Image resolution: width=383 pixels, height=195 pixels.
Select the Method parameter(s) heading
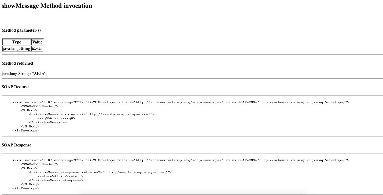[21, 30]
